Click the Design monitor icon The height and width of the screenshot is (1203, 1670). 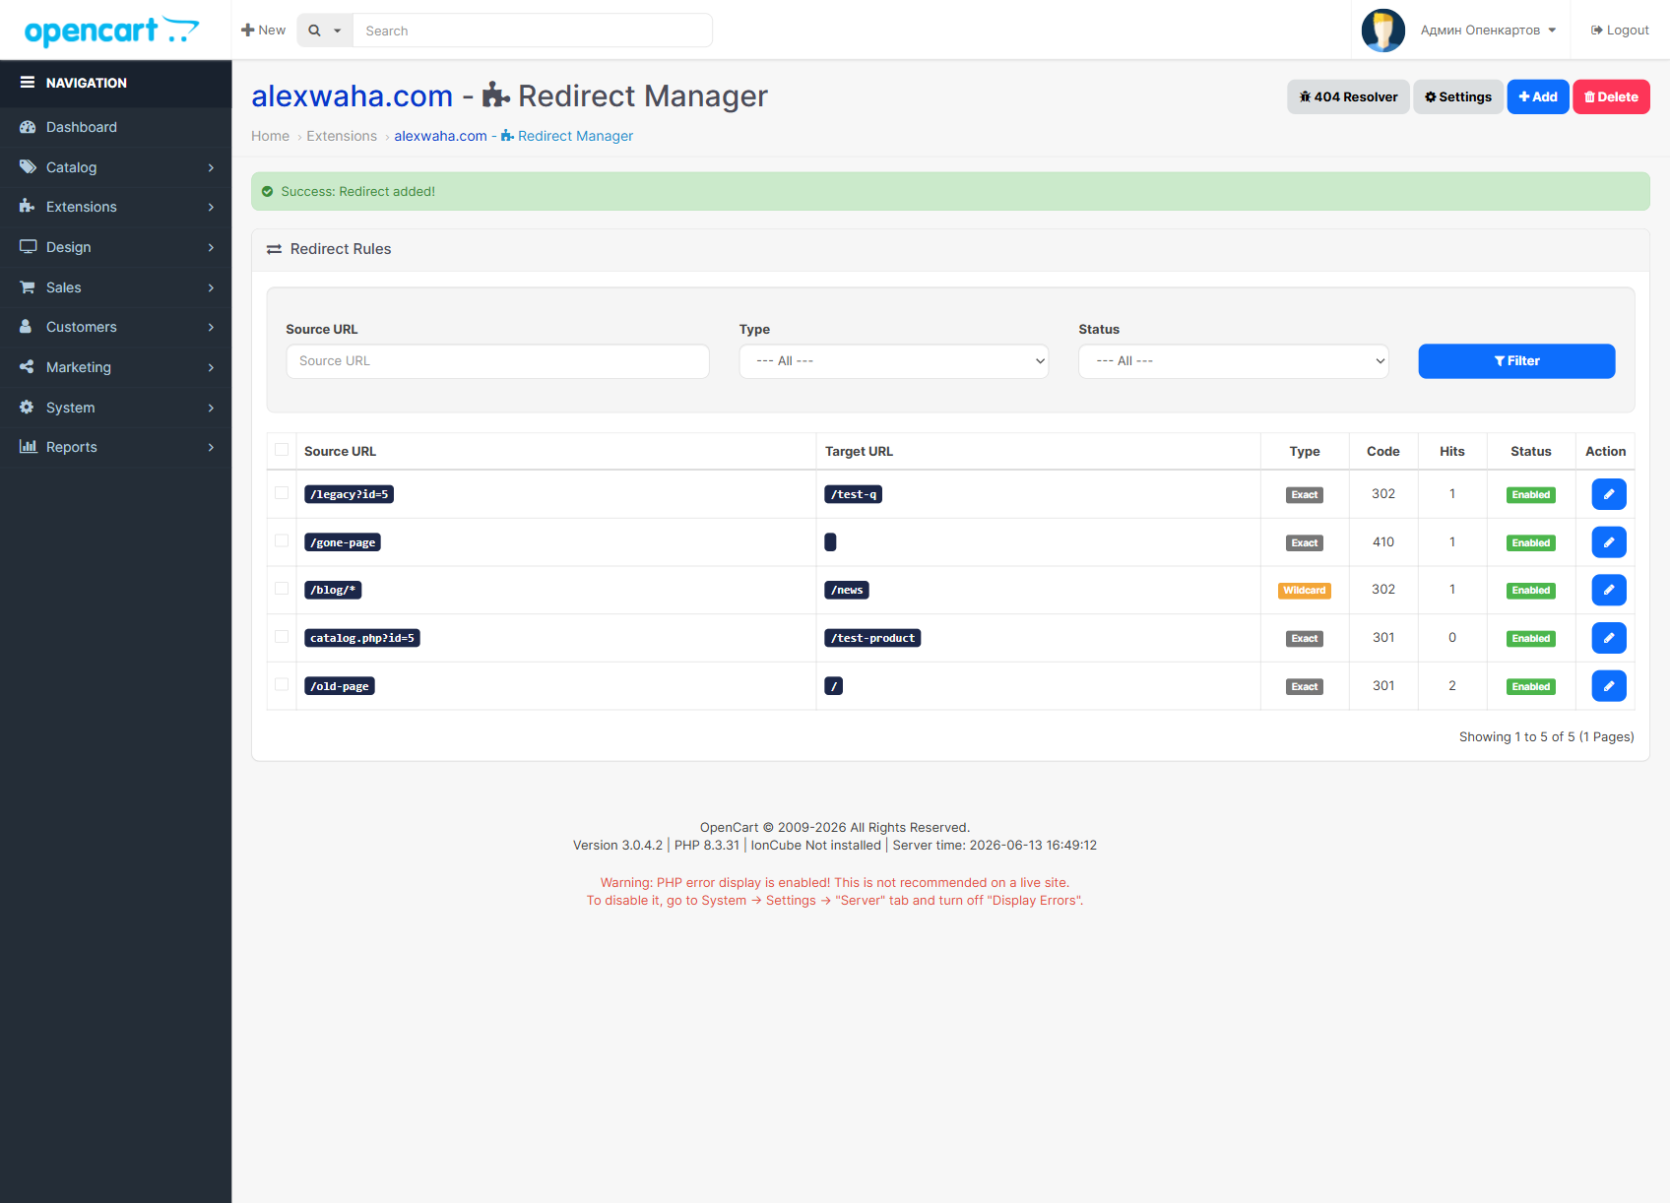(x=28, y=247)
